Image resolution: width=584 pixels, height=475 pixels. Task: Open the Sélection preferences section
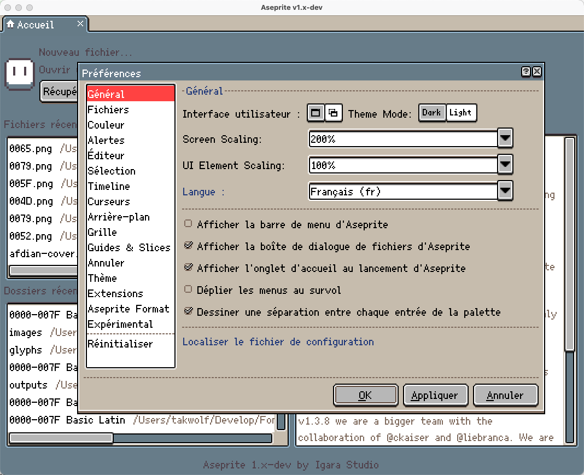click(130, 170)
